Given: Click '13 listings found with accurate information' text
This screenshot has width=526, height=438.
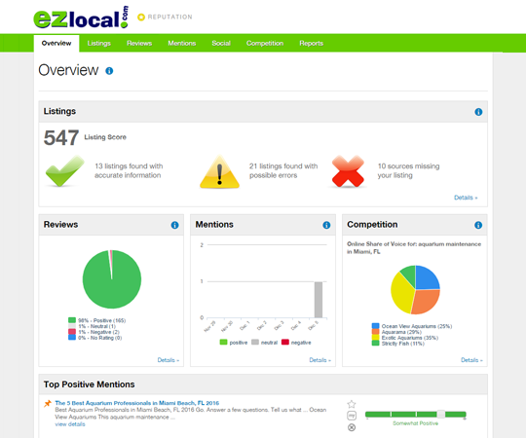Looking at the screenshot, I should pos(129,171).
